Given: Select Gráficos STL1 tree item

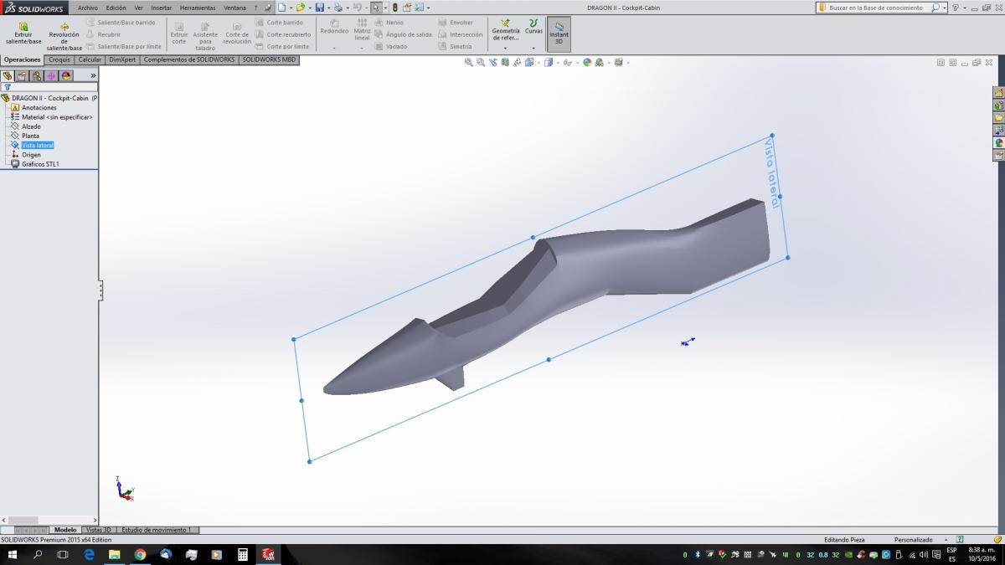Looking at the screenshot, I should [40, 164].
